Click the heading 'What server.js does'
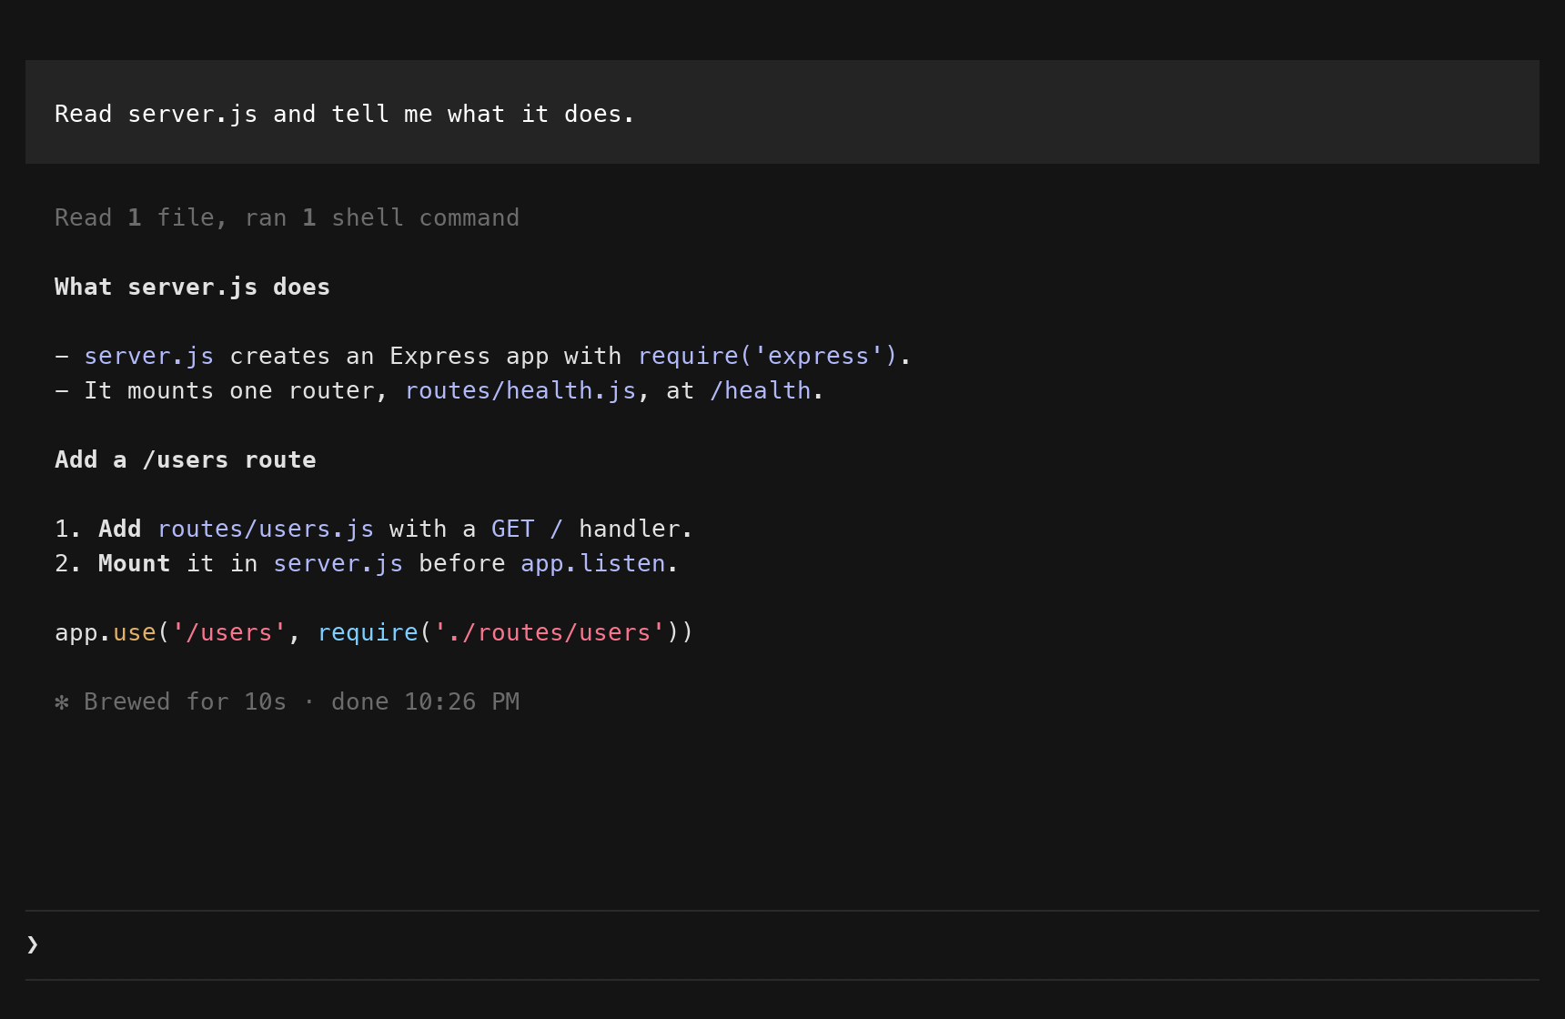Screen dimensions: 1565x1019 click(192, 287)
